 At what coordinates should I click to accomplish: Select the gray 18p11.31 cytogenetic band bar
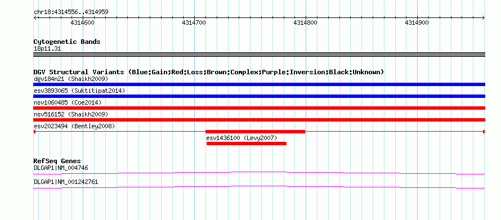tap(259, 55)
